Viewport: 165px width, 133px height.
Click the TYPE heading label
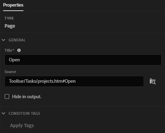pyautogui.click(x=9, y=18)
